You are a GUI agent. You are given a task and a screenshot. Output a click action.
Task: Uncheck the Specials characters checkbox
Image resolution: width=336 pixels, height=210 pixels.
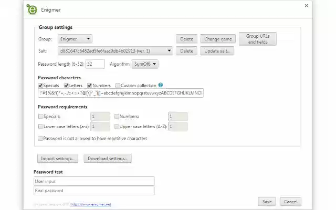[x=40, y=86]
